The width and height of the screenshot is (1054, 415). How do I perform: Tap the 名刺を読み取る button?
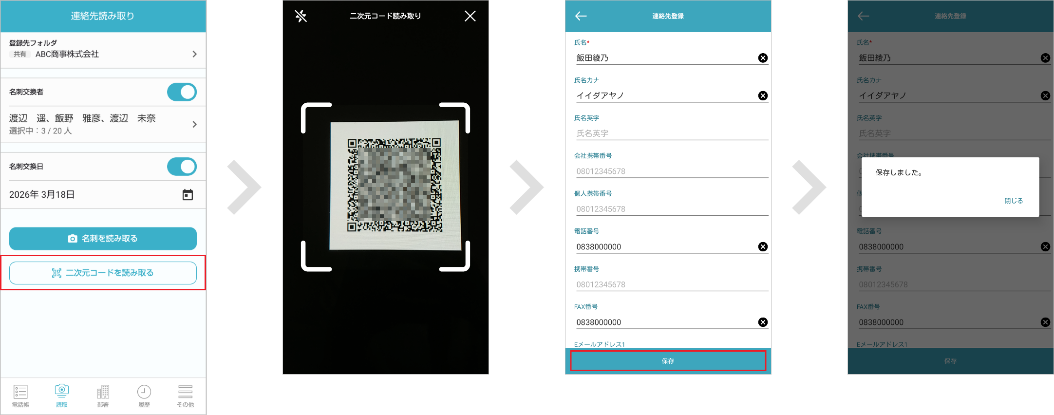tap(103, 239)
